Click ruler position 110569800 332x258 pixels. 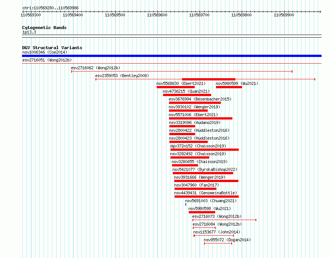(x=242, y=15)
